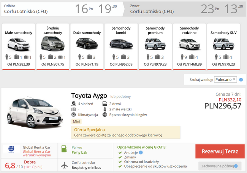Viewport: 247px width, 173px height.
Task: Open Global Rent a Car warunki wynajmu link
Action: pos(37,153)
